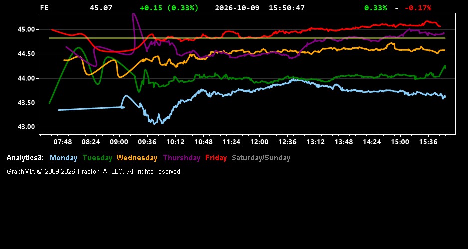Click the 11:24 time axis label
The height and width of the screenshot is (249, 468).
click(232, 142)
